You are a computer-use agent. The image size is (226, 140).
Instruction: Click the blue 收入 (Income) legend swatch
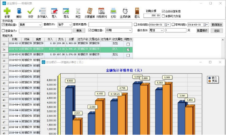209,78
